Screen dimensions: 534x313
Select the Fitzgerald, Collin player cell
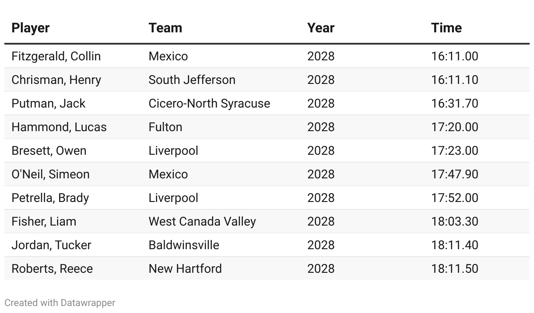pos(56,56)
